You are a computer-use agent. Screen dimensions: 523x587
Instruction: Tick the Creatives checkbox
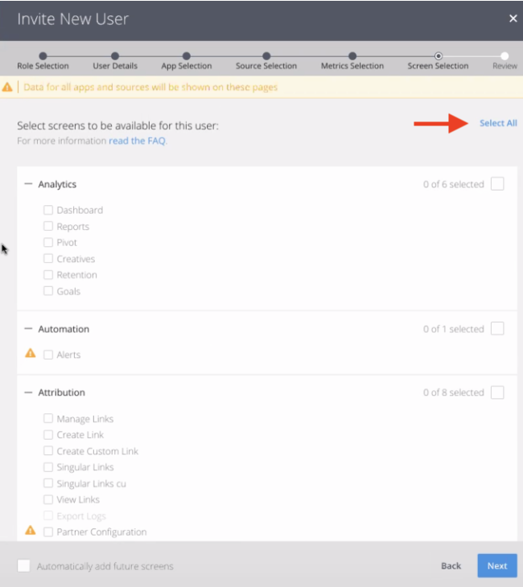(x=48, y=258)
